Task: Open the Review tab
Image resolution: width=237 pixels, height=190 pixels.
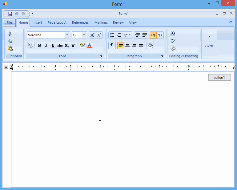Action: tap(118, 22)
